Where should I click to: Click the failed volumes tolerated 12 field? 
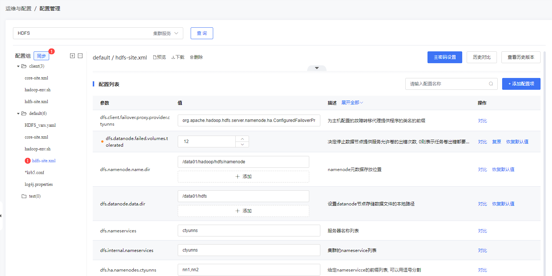pos(207,142)
